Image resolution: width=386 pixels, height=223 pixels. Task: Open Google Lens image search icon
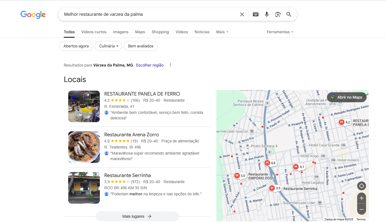[x=278, y=14]
